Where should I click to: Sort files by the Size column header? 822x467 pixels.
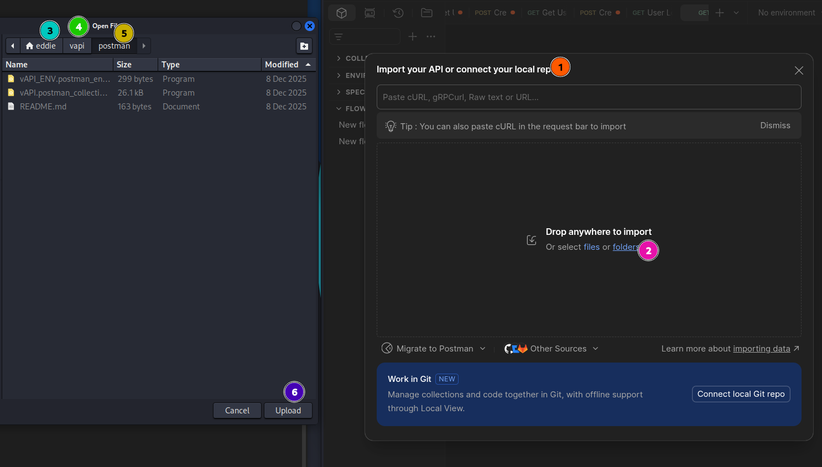point(136,65)
